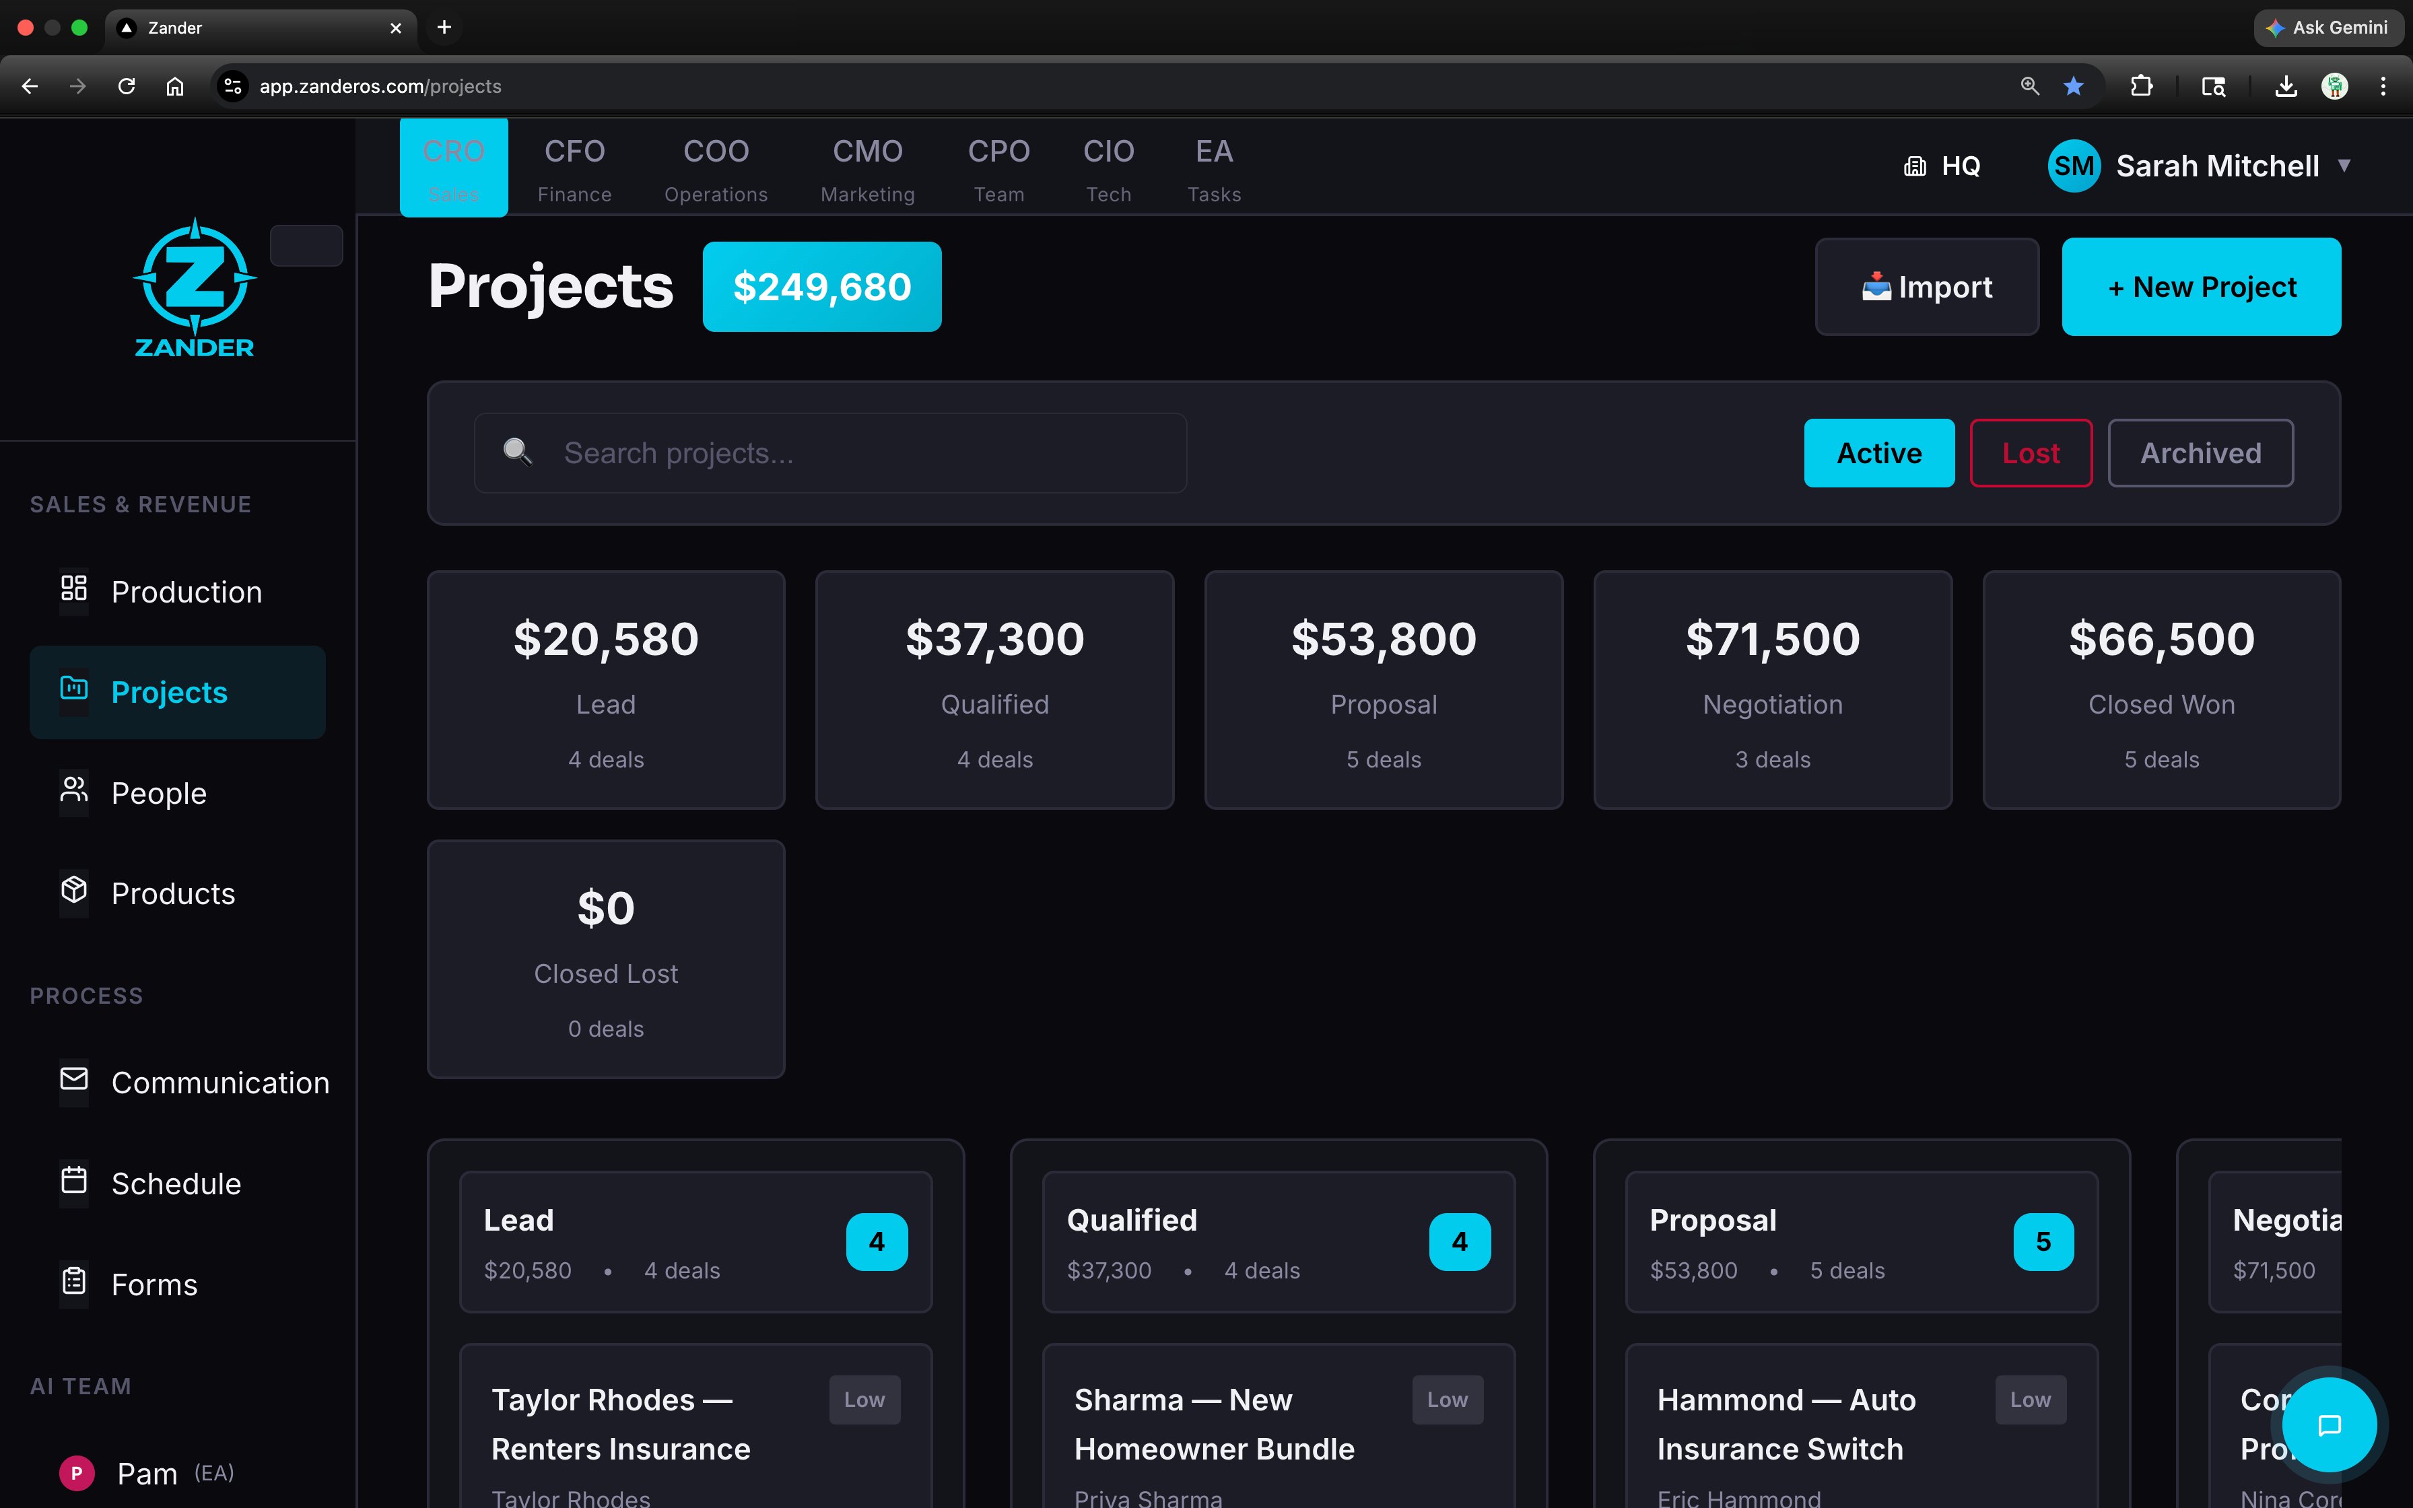Screen dimensions: 2413x1508
Task: Bookmark this page with the star
Action: click(x=2074, y=85)
